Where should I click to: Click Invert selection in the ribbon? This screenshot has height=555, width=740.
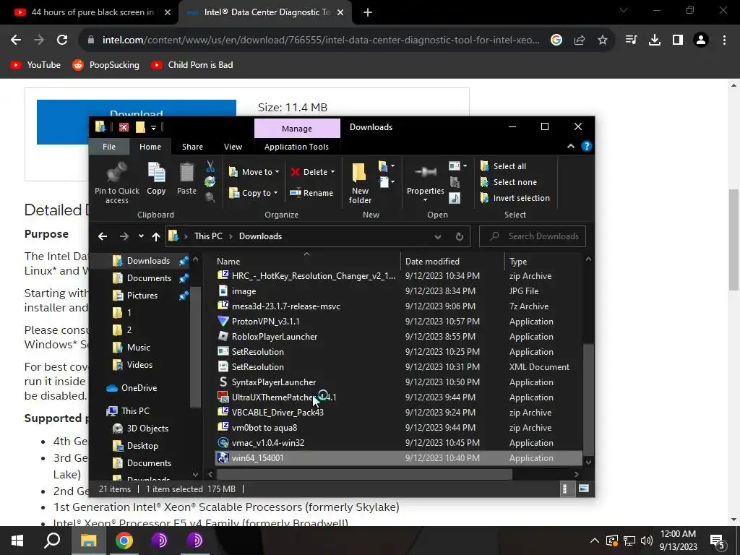pos(515,198)
